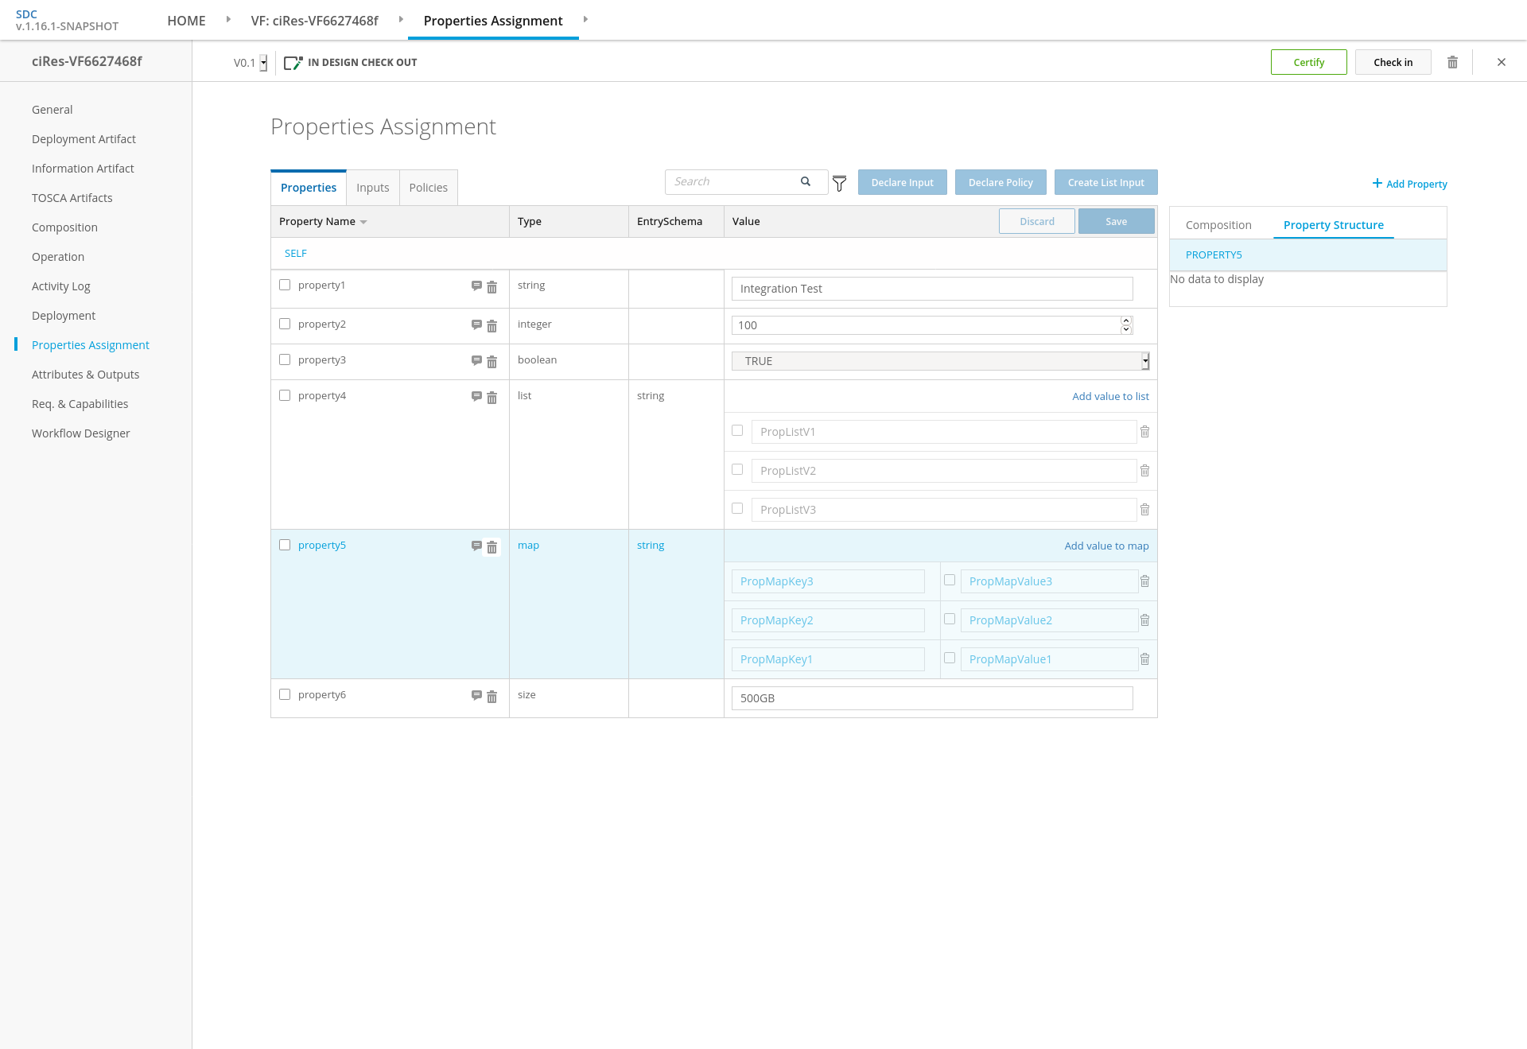Remove the PropMapKey3 map entry via trash icon
Image resolution: width=1527 pixels, height=1049 pixels.
[x=1144, y=581]
